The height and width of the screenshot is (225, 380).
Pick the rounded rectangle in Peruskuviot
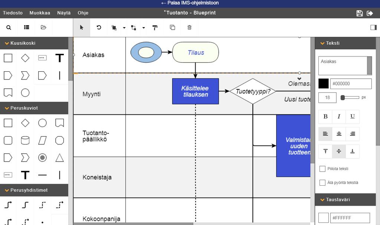(x=8, y=140)
